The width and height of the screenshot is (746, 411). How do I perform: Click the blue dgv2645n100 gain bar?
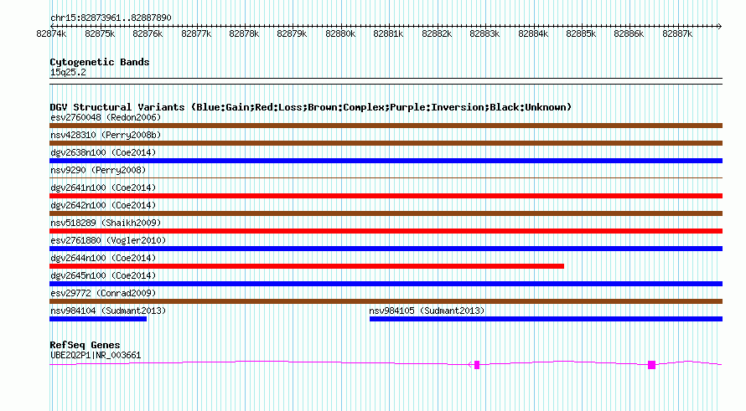tap(386, 284)
